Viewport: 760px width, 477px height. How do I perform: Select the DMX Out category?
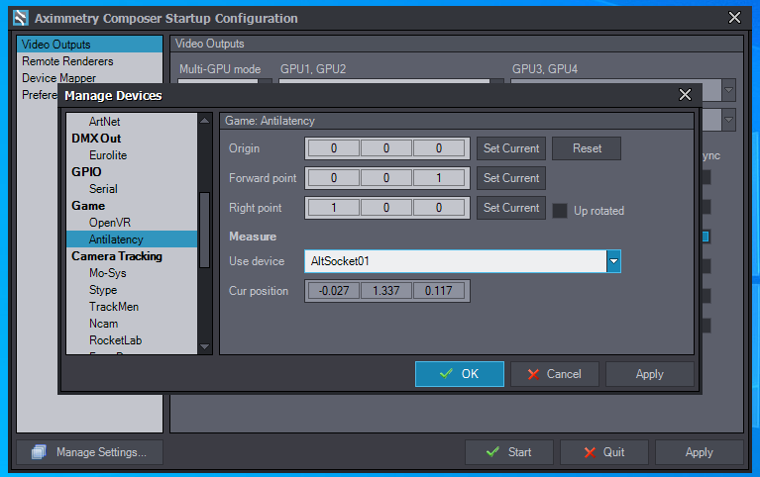(x=132, y=139)
